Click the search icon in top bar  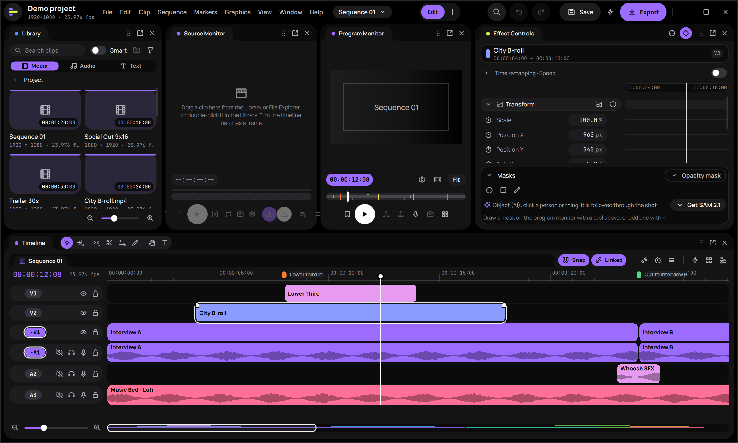[497, 12]
